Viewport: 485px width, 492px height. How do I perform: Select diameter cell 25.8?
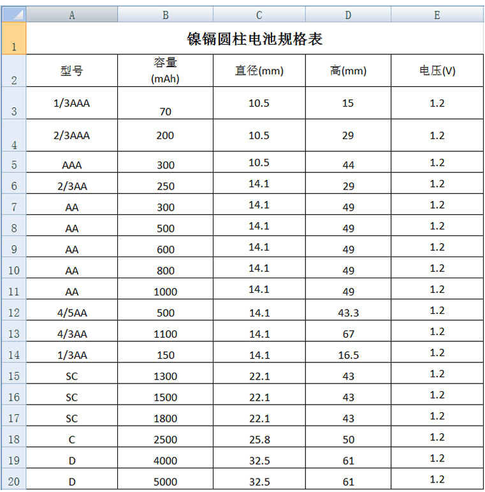259,436
